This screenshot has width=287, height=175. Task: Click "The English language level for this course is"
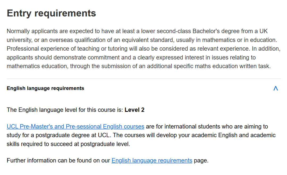click(65, 110)
